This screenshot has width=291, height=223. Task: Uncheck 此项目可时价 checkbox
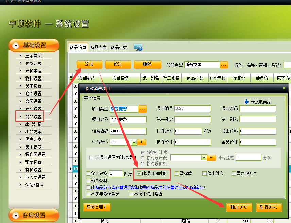139,173
